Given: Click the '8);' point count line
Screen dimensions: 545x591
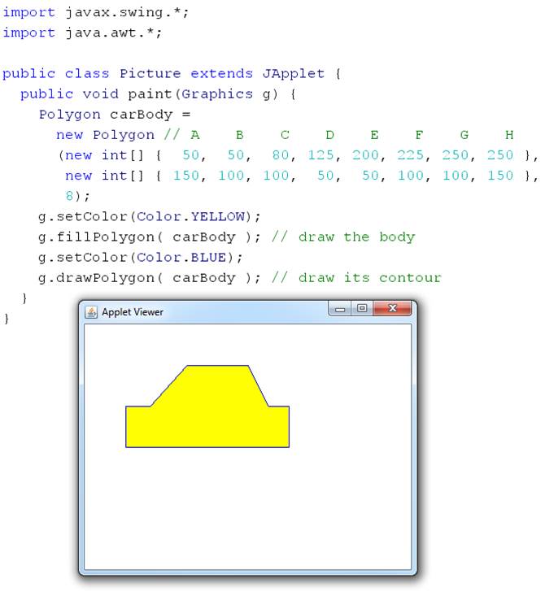Looking at the screenshot, I should tap(77, 196).
